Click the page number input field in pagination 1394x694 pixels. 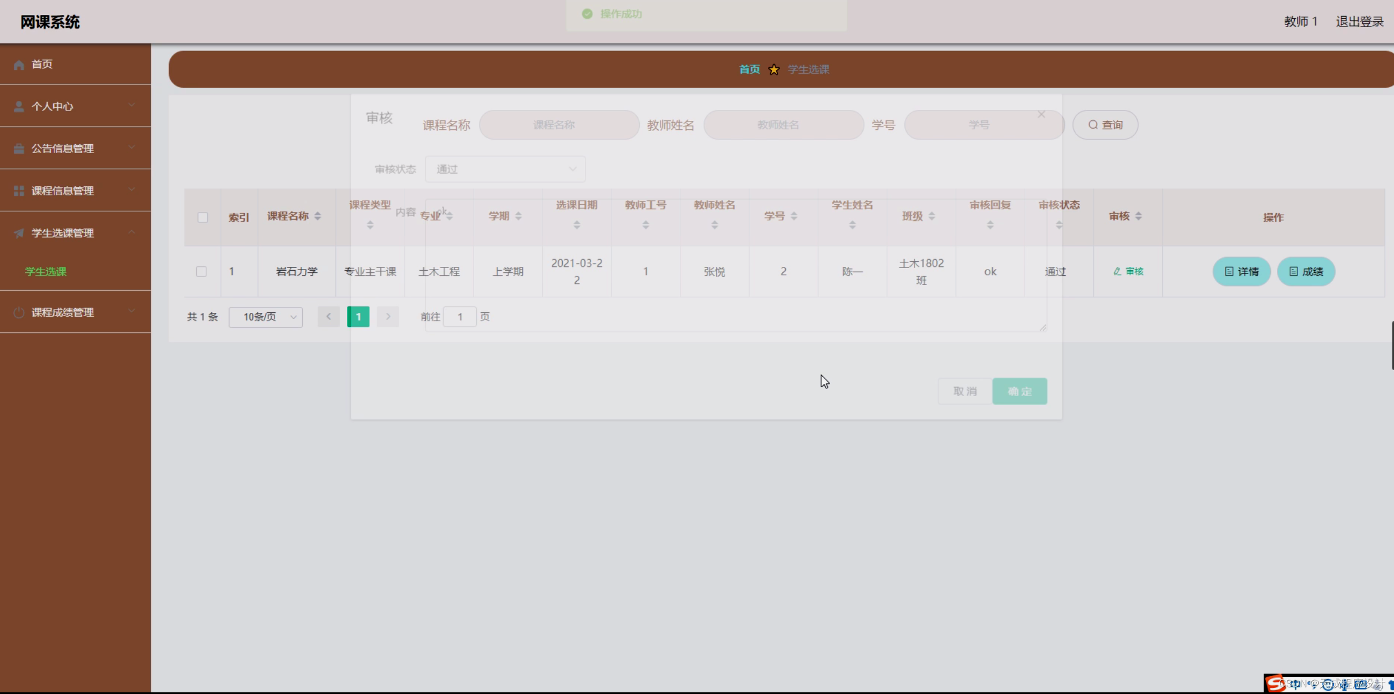pos(460,316)
